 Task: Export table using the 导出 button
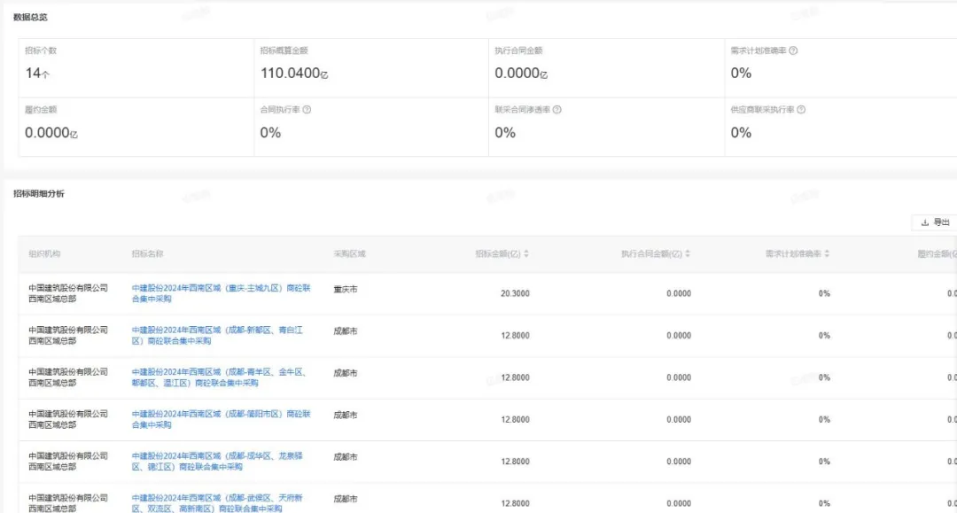click(935, 222)
